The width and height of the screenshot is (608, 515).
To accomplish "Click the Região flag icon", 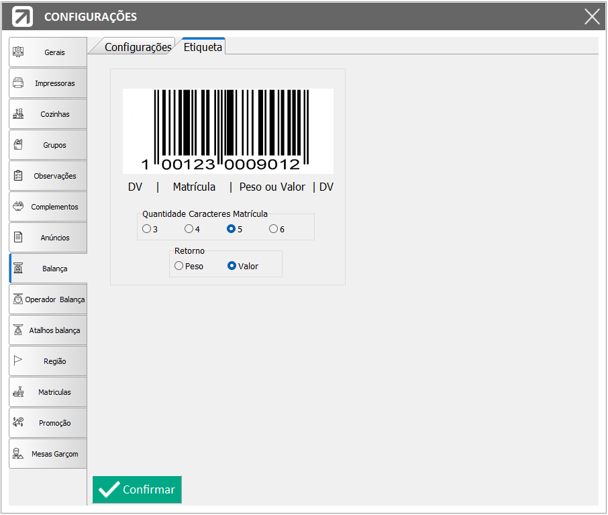I will pyautogui.click(x=18, y=361).
